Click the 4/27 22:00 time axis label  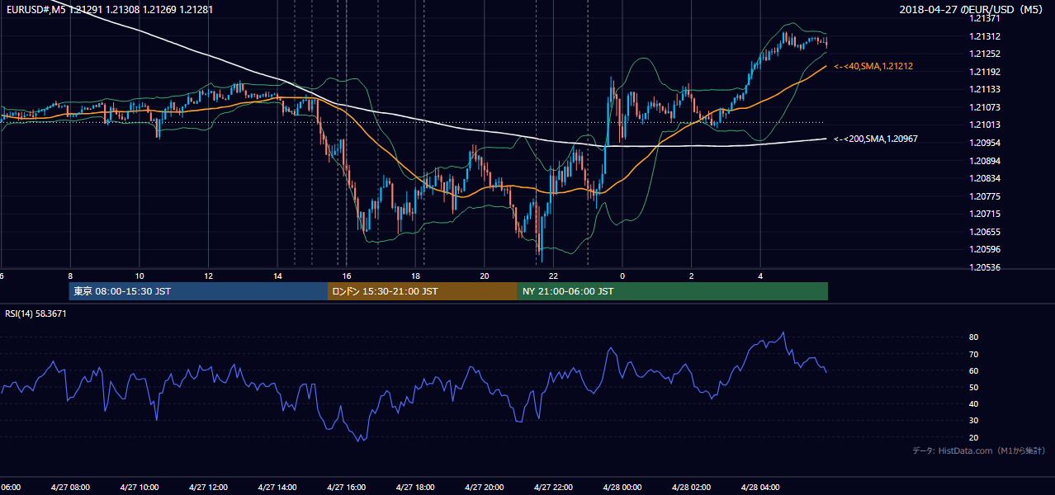[553, 488]
